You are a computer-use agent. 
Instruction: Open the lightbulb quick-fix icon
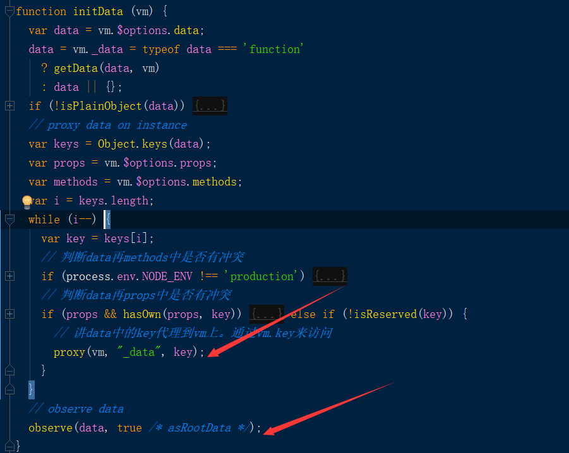27,202
